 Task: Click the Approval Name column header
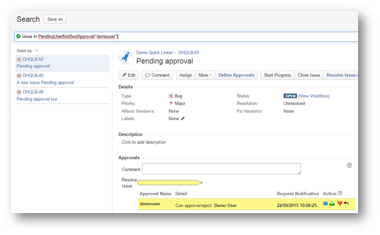point(156,194)
